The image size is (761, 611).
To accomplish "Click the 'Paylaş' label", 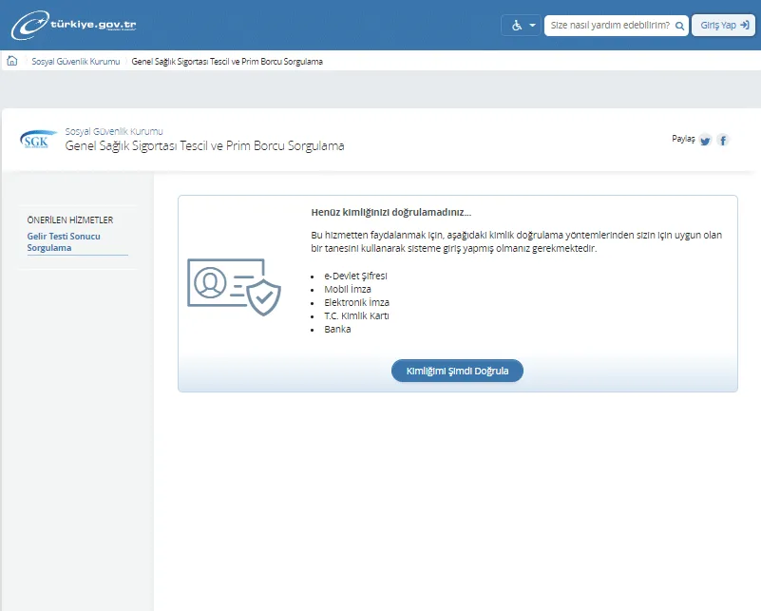I will pos(683,139).
